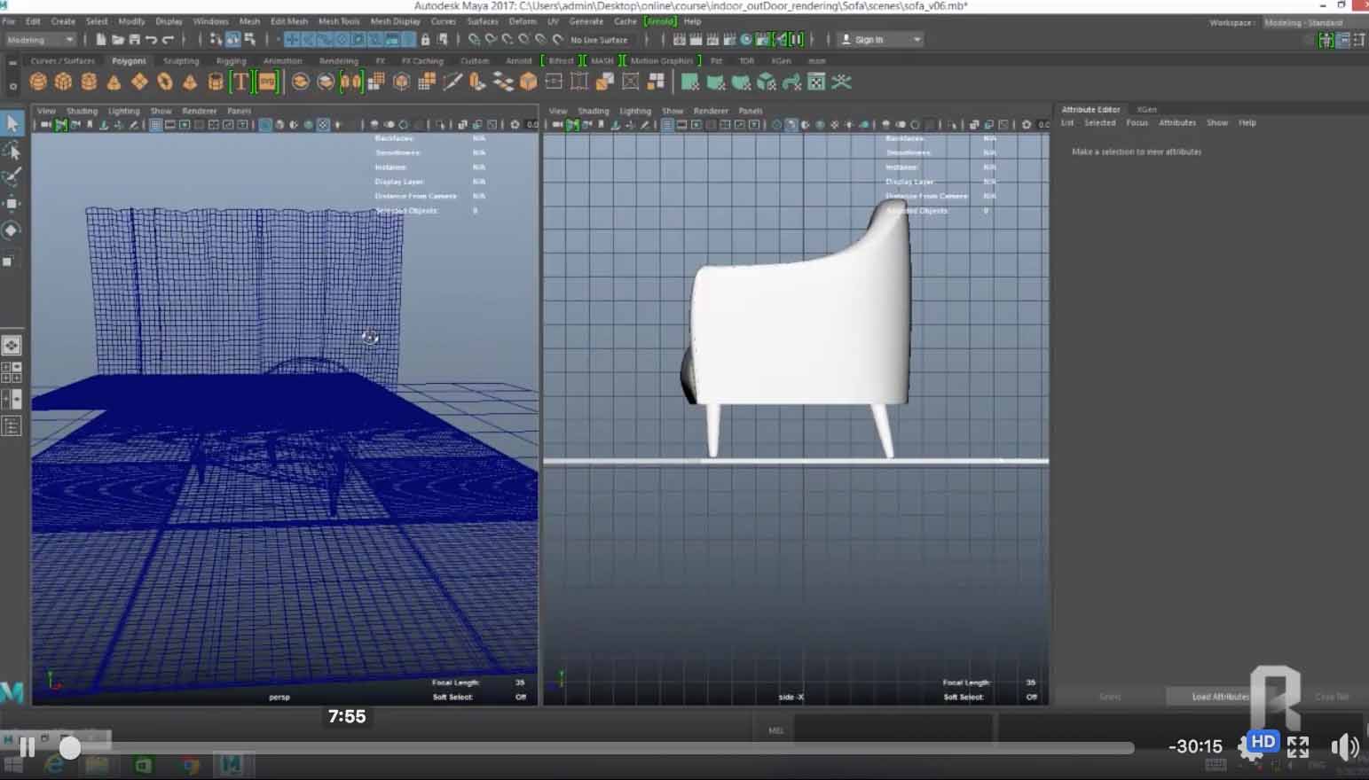Create a polygon cube from the shelf

[x=63, y=82]
